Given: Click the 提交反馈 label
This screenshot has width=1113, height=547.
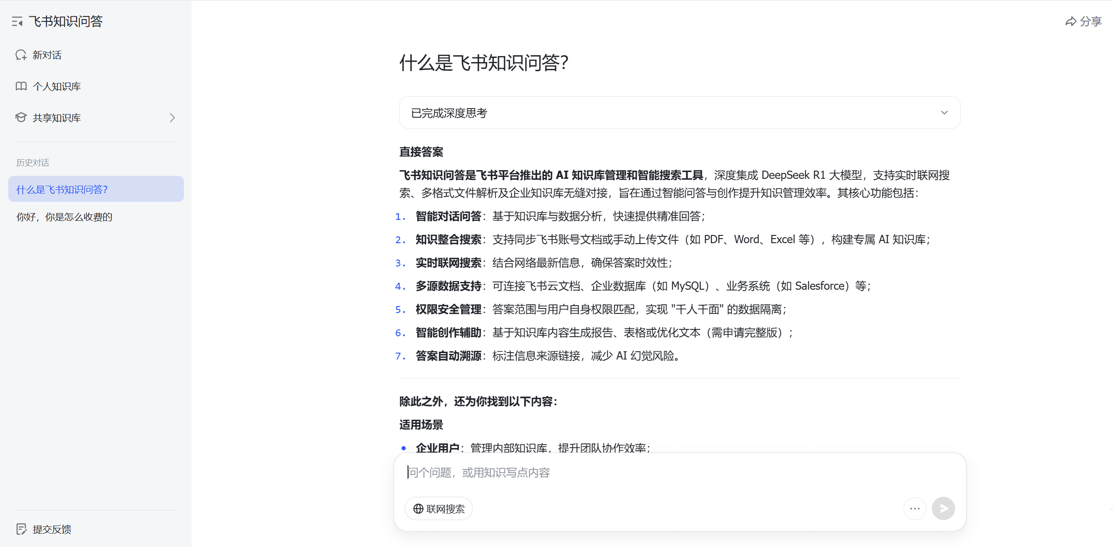Looking at the screenshot, I should (52, 529).
